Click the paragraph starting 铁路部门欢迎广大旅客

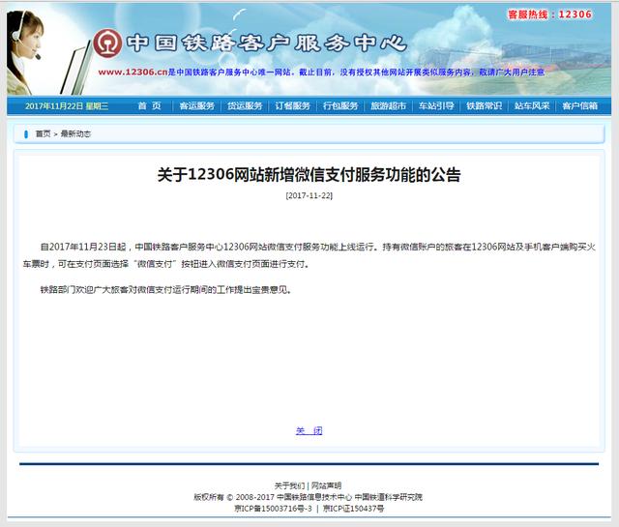click(x=165, y=290)
